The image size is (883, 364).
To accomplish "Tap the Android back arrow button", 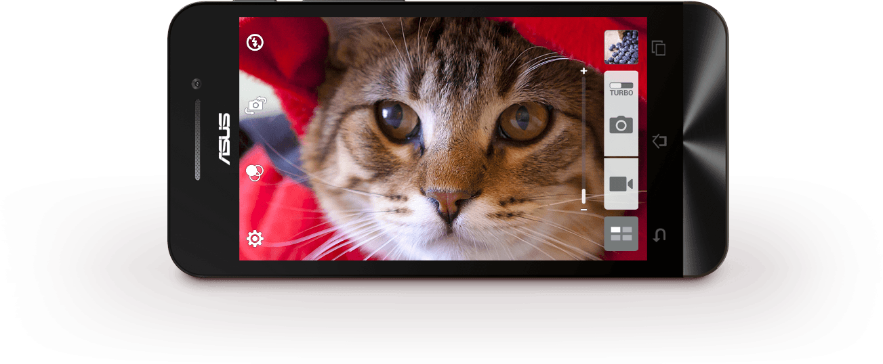I will pyautogui.click(x=659, y=235).
